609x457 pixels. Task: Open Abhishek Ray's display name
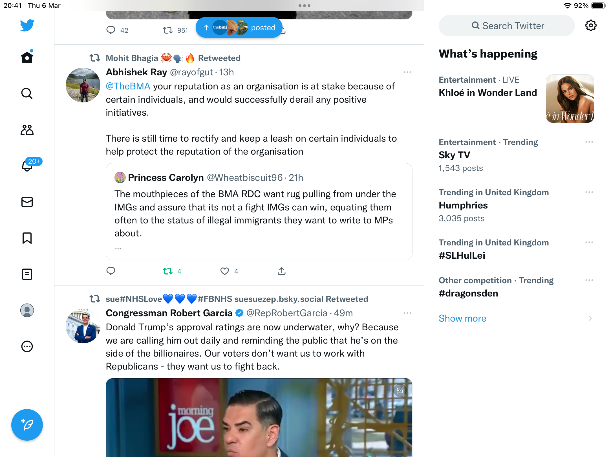(136, 72)
